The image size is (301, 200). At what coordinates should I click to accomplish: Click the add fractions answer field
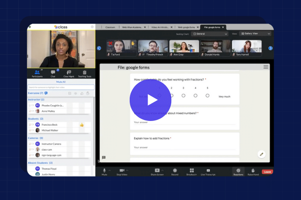point(185,147)
